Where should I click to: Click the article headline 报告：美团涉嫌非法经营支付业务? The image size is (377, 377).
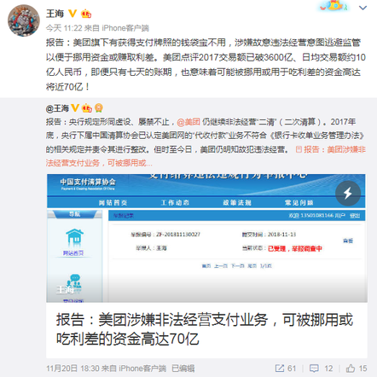[205, 329]
